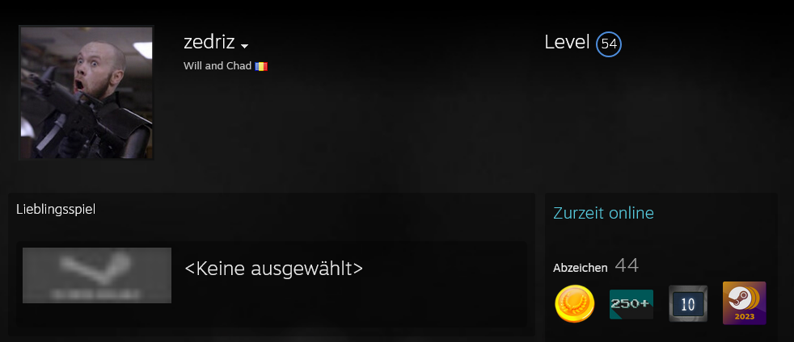
Task: Expand the arrow next to zedriz
Action: pyautogui.click(x=244, y=46)
